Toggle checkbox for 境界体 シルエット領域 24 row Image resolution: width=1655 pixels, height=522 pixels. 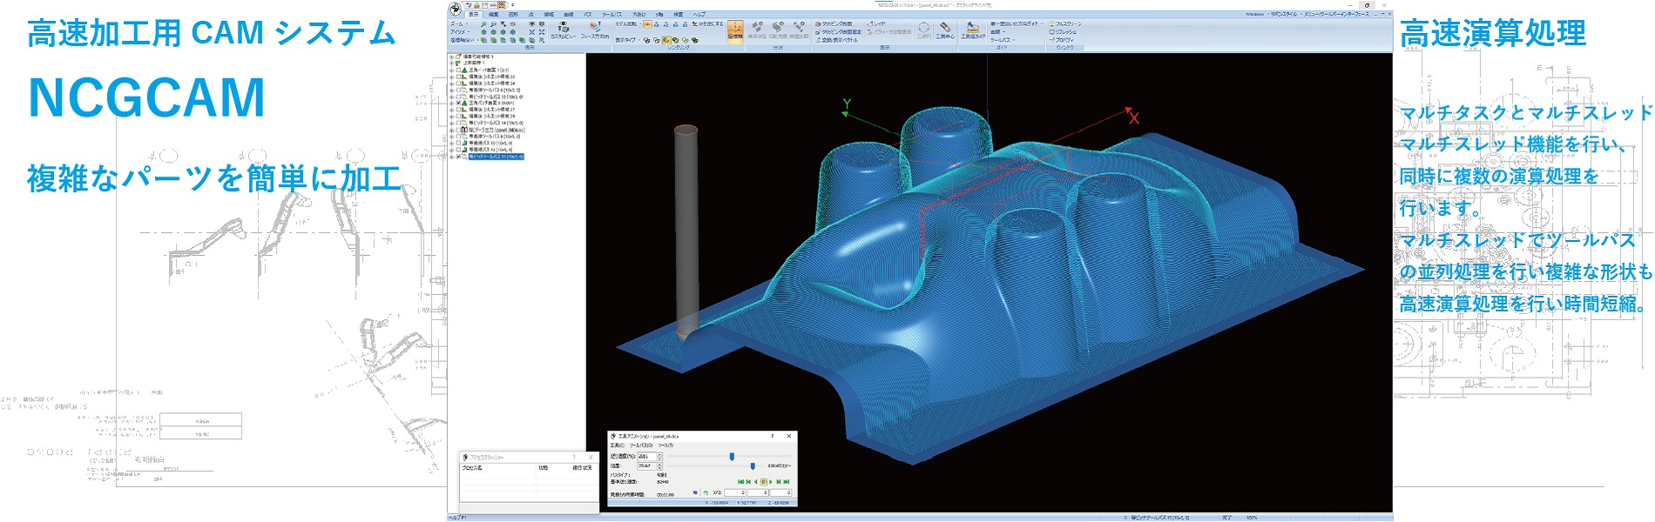coord(459,83)
